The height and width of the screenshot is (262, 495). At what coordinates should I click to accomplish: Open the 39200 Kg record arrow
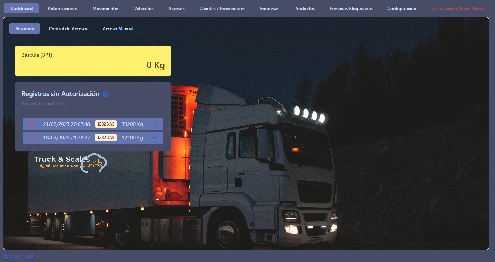tap(154, 124)
